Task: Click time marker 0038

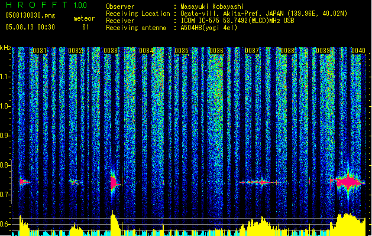Action: [287, 51]
